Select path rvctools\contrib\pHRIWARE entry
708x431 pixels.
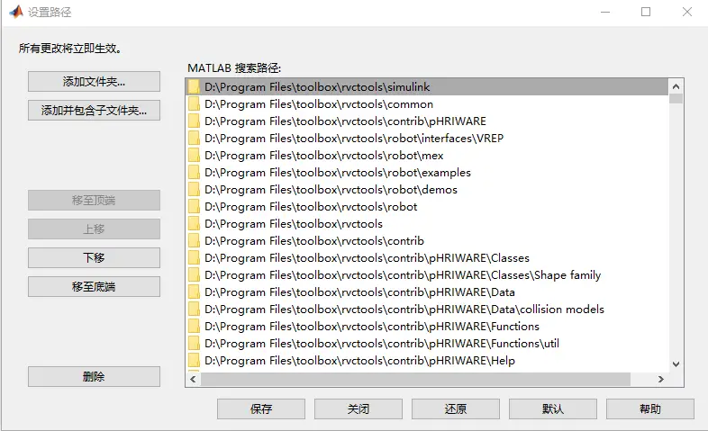coord(427,121)
